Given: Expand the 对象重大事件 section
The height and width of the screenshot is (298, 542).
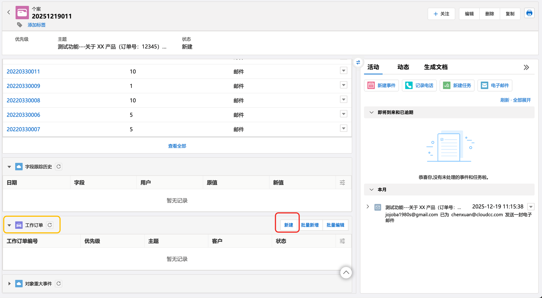Looking at the screenshot, I should coord(9,284).
